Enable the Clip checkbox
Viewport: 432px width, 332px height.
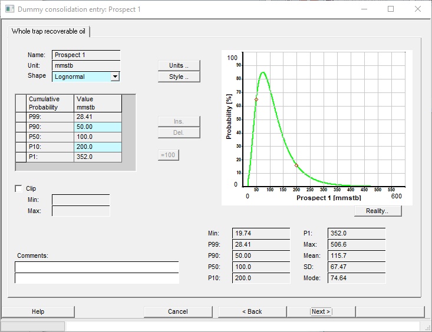pyautogui.click(x=18, y=188)
